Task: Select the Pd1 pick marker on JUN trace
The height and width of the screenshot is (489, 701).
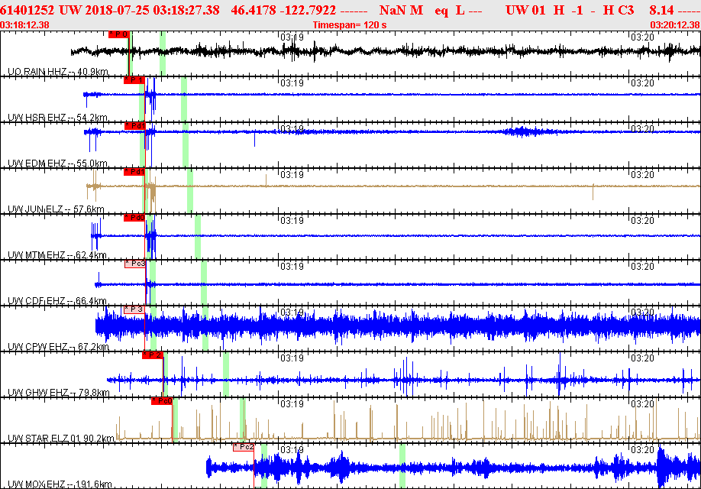Action: click(x=134, y=172)
